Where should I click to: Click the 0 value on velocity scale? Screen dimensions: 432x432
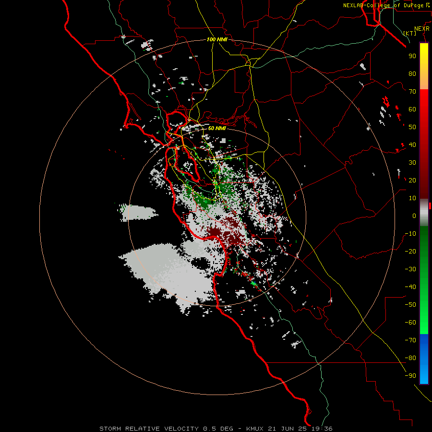(414, 216)
